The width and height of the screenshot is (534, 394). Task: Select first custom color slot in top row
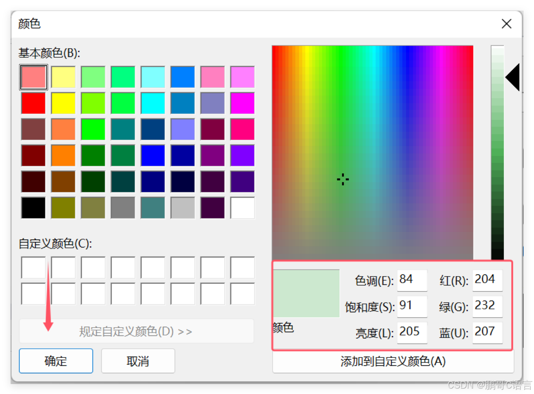pyautogui.click(x=33, y=267)
